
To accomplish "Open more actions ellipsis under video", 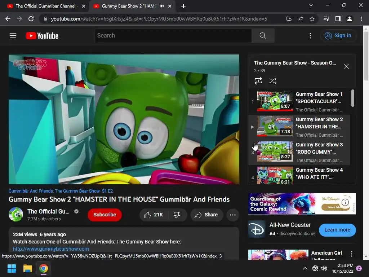I will click(x=233, y=215).
